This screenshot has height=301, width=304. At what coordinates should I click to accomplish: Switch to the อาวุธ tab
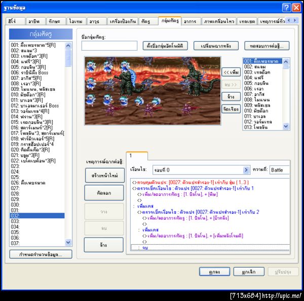(97, 21)
